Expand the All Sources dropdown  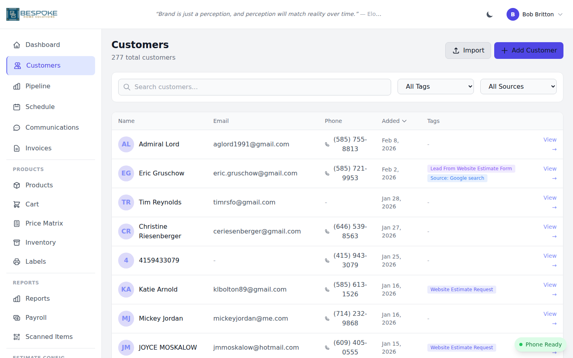(x=518, y=87)
